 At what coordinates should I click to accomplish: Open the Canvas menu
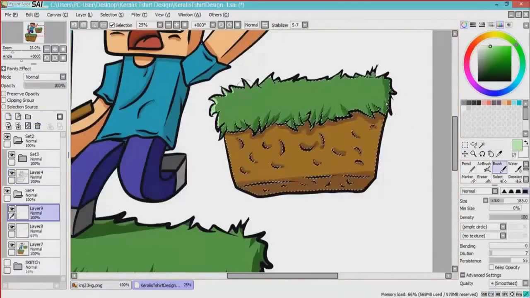pyautogui.click(x=57, y=15)
